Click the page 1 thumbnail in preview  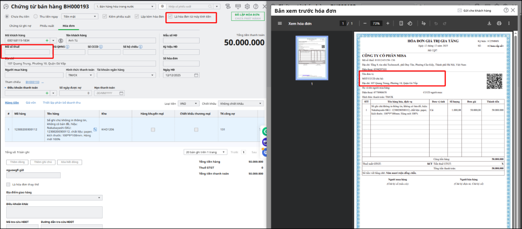tap(312, 58)
